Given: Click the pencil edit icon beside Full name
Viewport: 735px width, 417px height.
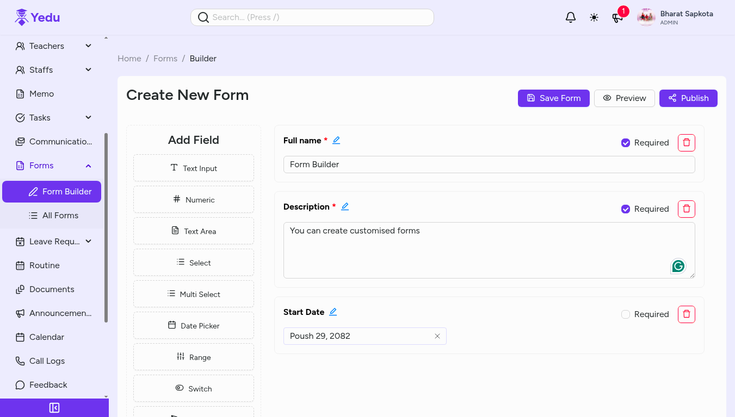Looking at the screenshot, I should pyautogui.click(x=336, y=140).
